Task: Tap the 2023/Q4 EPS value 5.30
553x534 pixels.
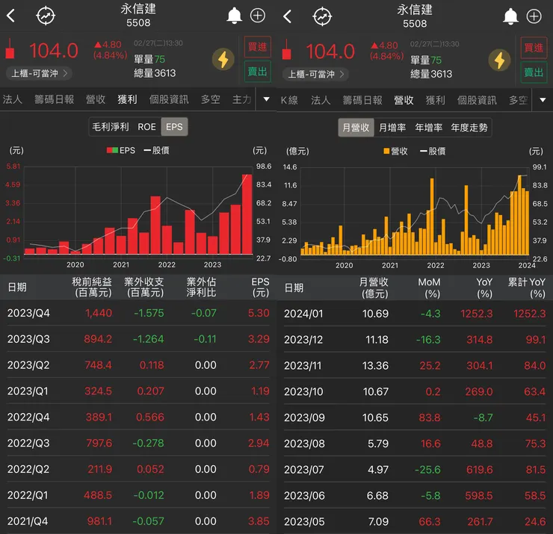Action: [259, 313]
